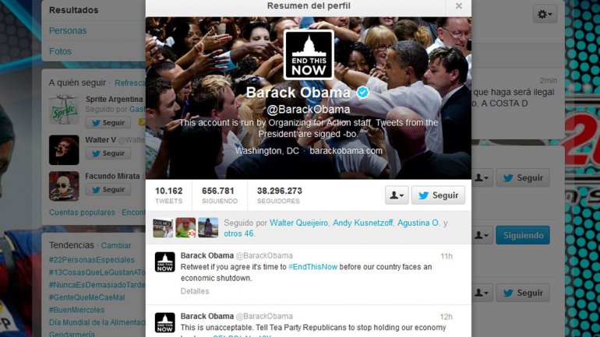This screenshot has height=337, width=600.
Task: Follow Barack Obama with the Seguir button
Action: (x=438, y=195)
